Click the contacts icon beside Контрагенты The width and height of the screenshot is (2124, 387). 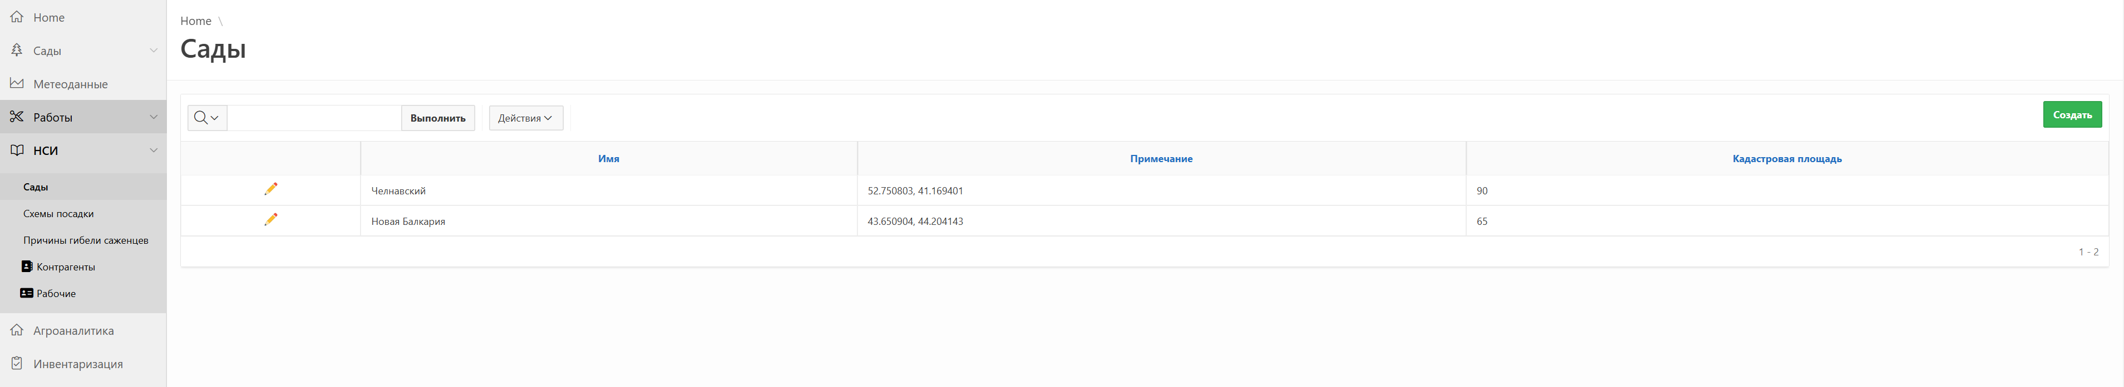(x=26, y=266)
